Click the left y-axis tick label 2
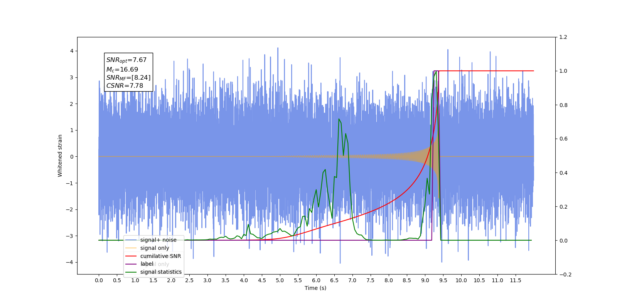The height and width of the screenshot is (308, 617). [x=72, y=104]
